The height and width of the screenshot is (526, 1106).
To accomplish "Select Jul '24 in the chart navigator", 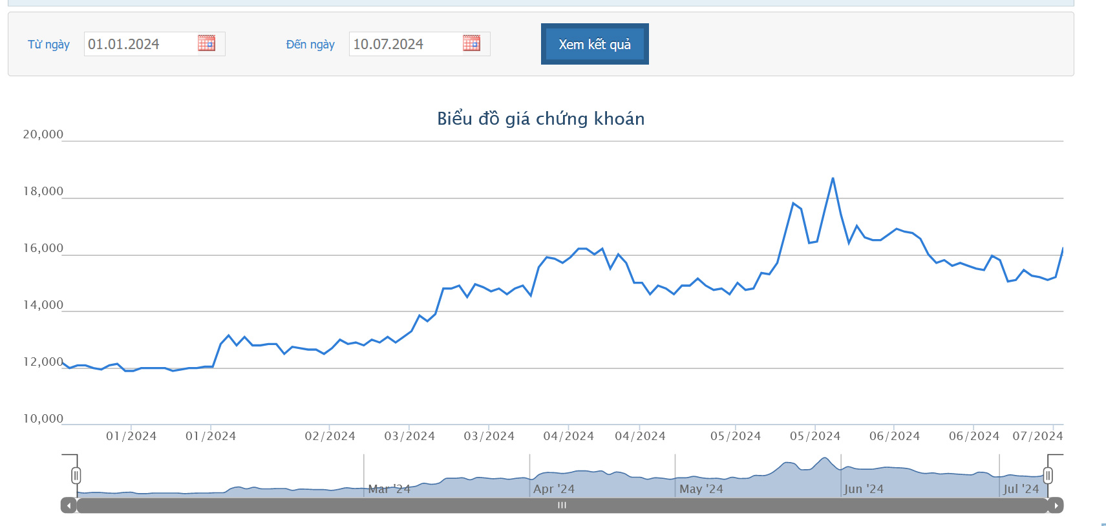I will pos(1021,489).
